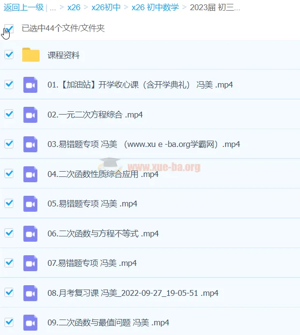The width and height of the screenshot is (300, 335).
Task: Navigate to x26初中 breadcrumb
Action: coord(106,7)
